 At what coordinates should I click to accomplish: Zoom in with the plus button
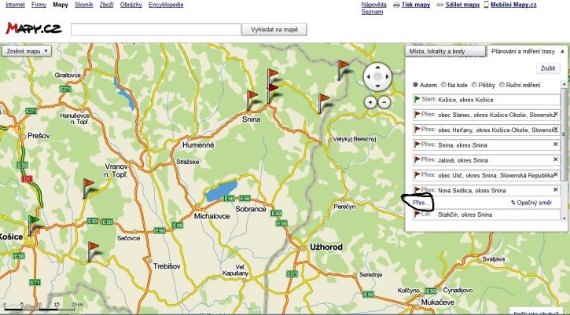point(370,102)
